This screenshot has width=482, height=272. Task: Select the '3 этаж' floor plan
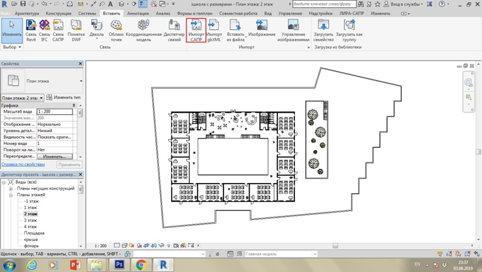click(x=30, y=221)
